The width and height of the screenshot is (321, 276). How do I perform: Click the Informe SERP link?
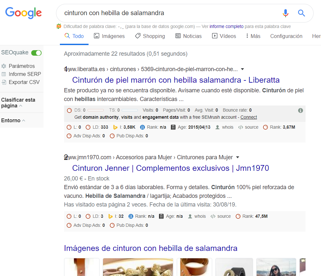tap(25, 74)
